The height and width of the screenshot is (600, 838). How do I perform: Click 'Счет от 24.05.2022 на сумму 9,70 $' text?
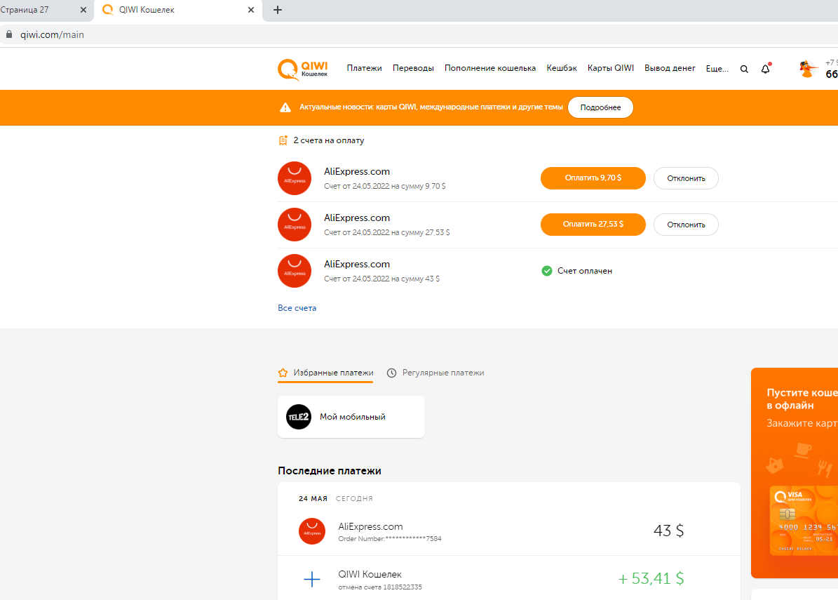click(x=385, y=186)
